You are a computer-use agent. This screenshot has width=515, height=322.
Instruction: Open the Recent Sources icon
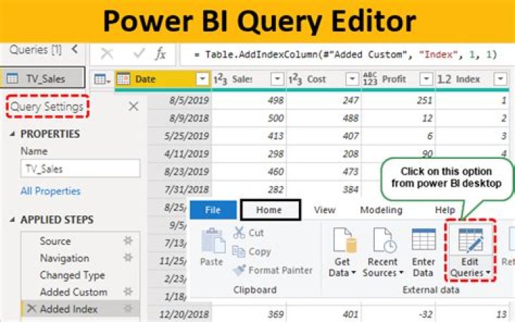pos(384,245)
